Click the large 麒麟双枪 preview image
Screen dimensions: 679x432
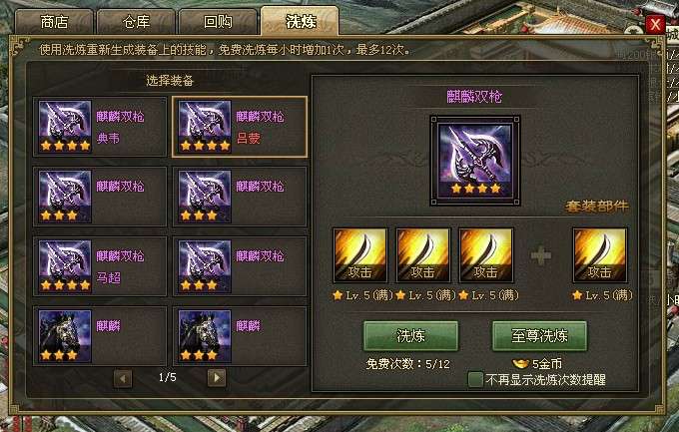(x=475, y=161)
